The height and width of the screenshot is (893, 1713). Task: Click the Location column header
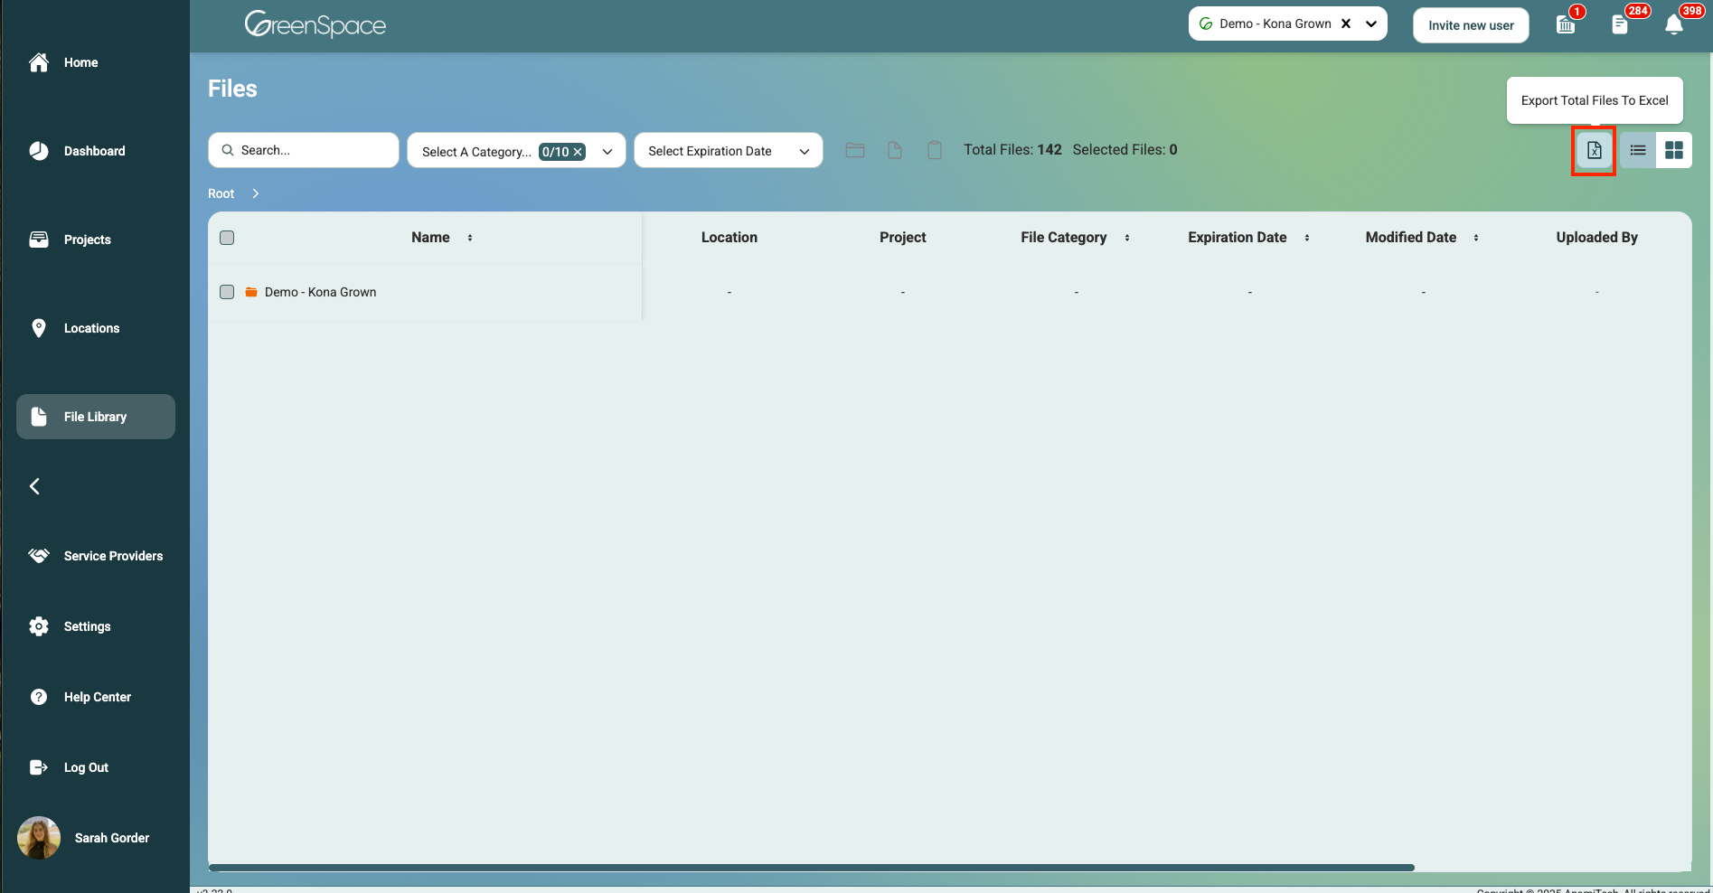[x=729, y=237]
